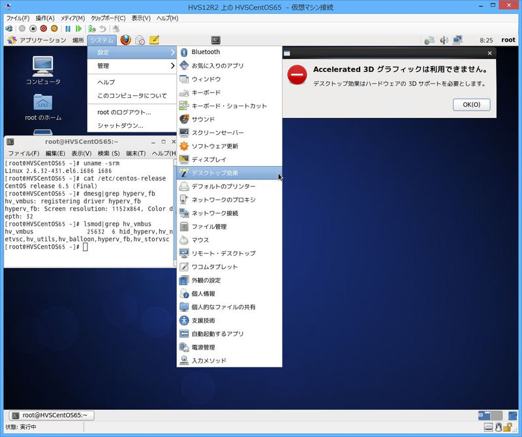The height and width of the screenshot is (437, 522).
Task: Open 個人的なファイルの共有 settings
Action: click(x=230, y=307)
